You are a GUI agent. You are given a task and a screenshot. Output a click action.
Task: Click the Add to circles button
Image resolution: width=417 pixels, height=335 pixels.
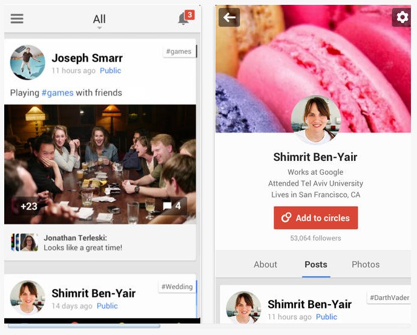pos(316,218)
